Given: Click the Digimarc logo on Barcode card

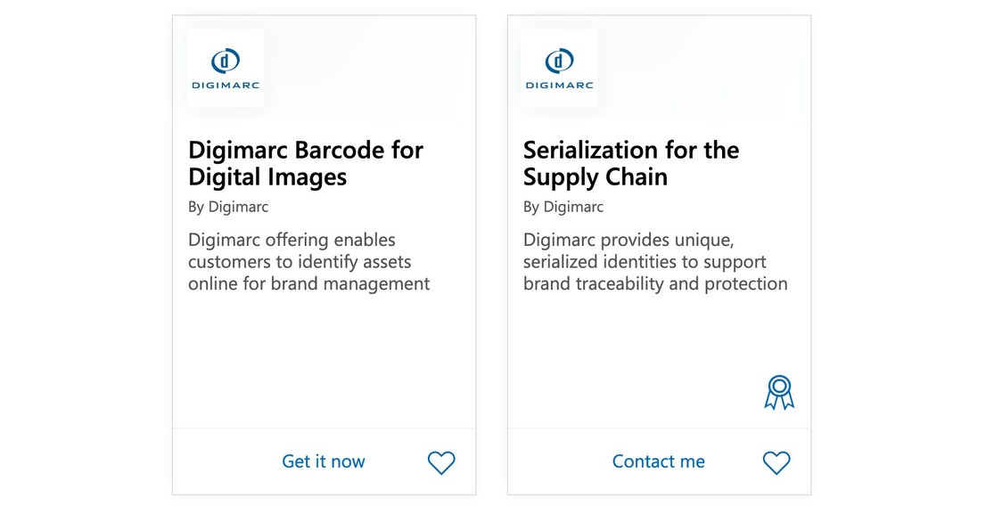Looking at the screenshot, I should click(x=225, y=67).
